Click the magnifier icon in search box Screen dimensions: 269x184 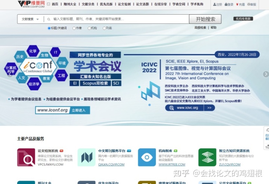point(49,19)
